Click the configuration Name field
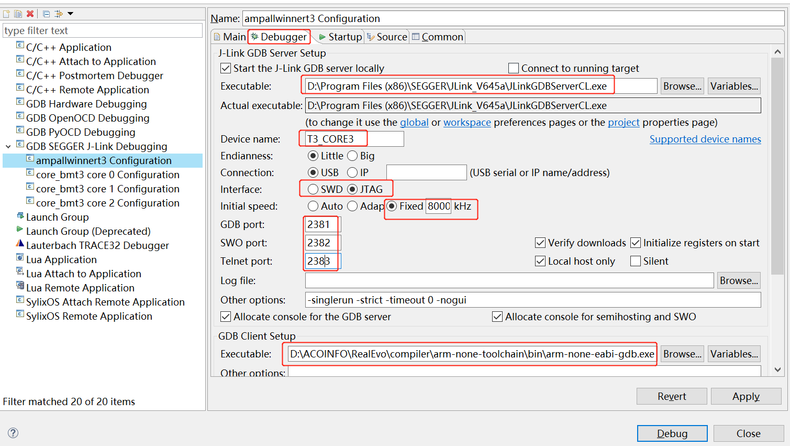The height and width of the screenshot is (446, 790). (x=513, y=18)
